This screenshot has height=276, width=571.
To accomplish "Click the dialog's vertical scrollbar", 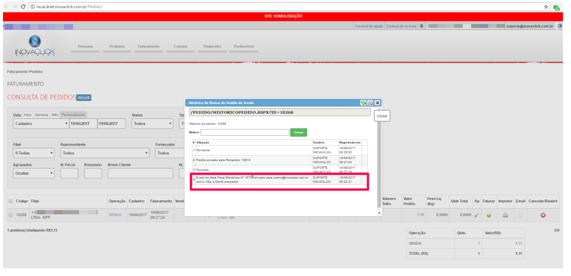I will point(379,161).
